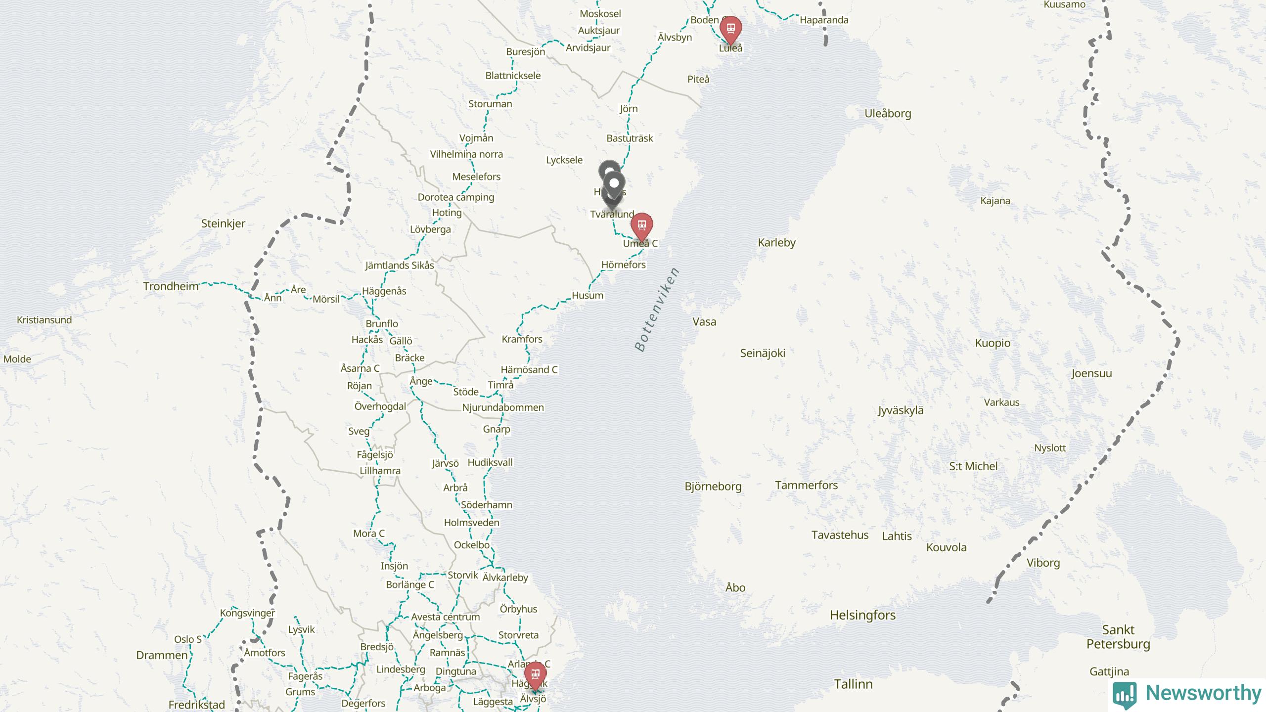Screen dimensions: 1266x712
Task: Click the Härnösand C station label
Action: pos(529,369)
